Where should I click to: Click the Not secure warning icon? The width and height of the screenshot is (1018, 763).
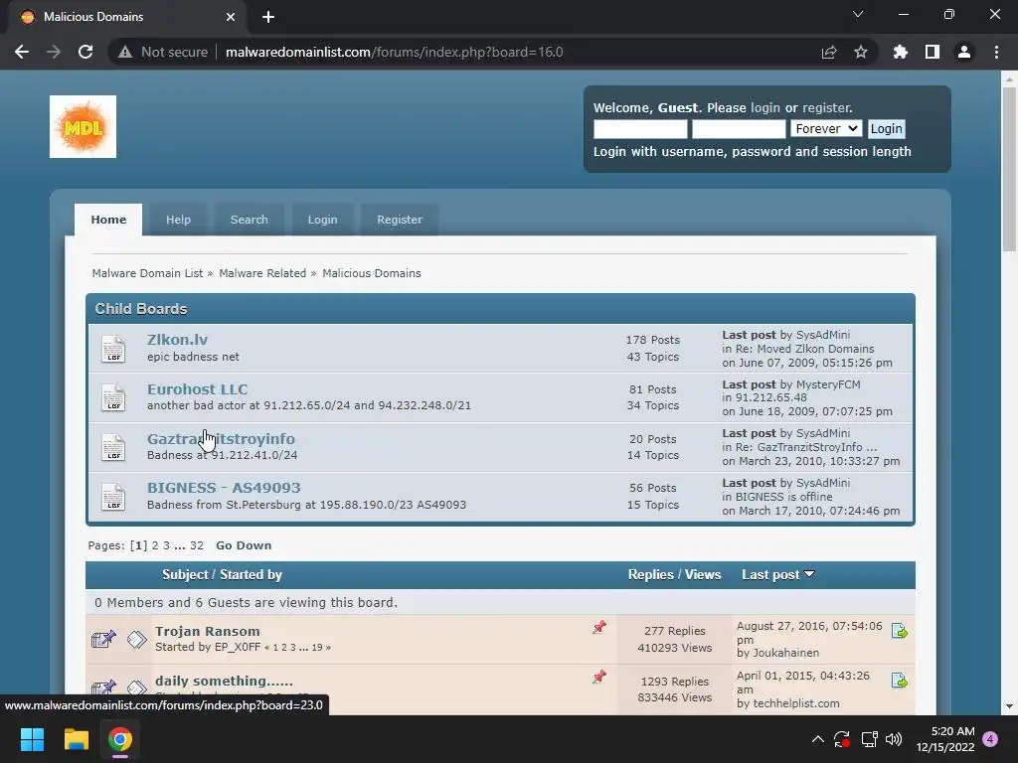pos(125,52)
